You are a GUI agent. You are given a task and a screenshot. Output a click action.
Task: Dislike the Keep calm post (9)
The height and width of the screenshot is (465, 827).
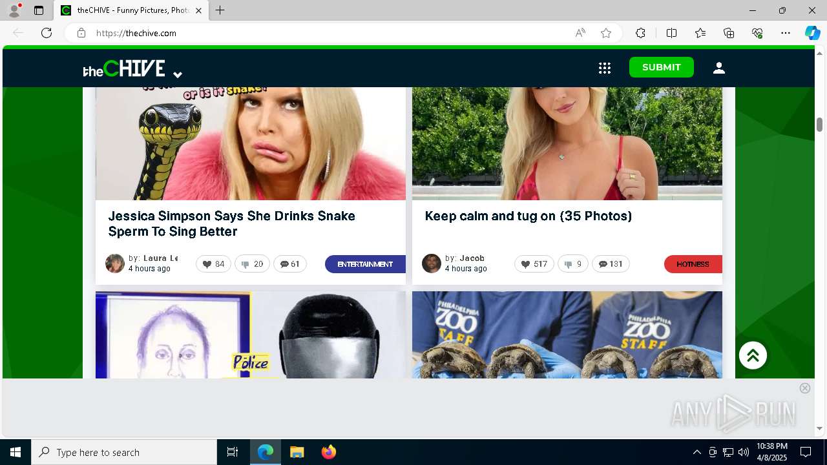point(573,264)
